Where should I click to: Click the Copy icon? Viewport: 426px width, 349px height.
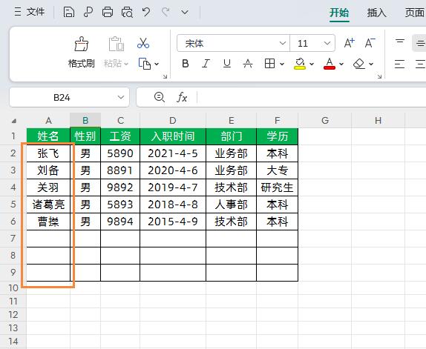point(145,64)
